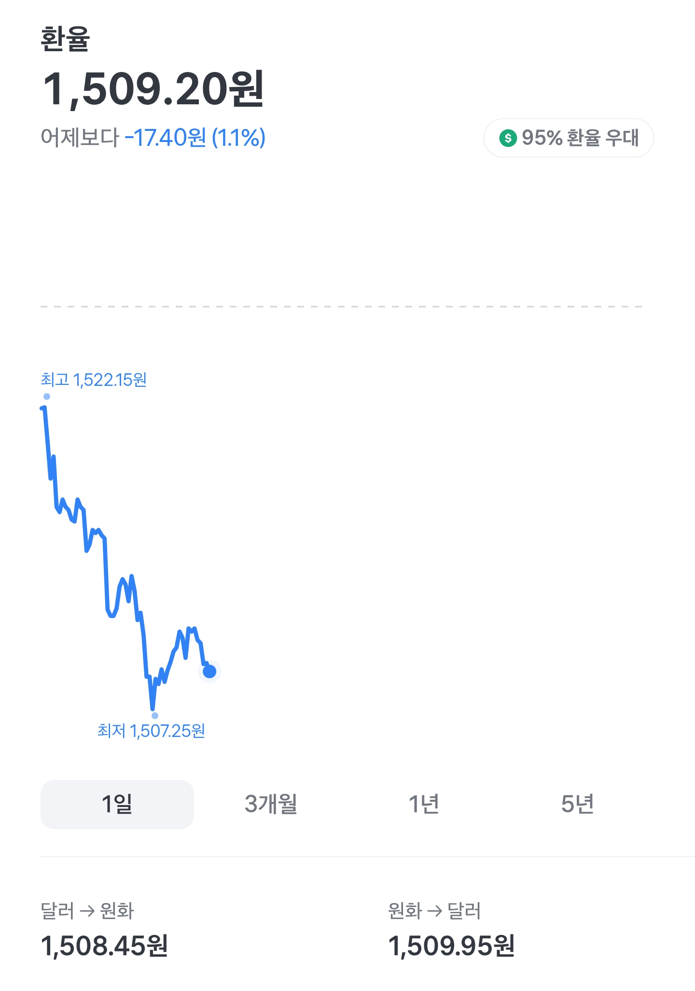Viewport: 695px width, 991px height.
Task: Switch to the 1년 period tab
Action: [x=424, y=804]
